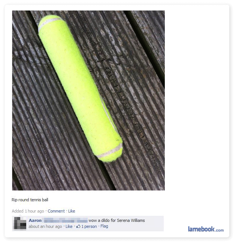Click the 'about an hour ago' comment timestamp
The image size is (236, 244).
pos(45,226)
